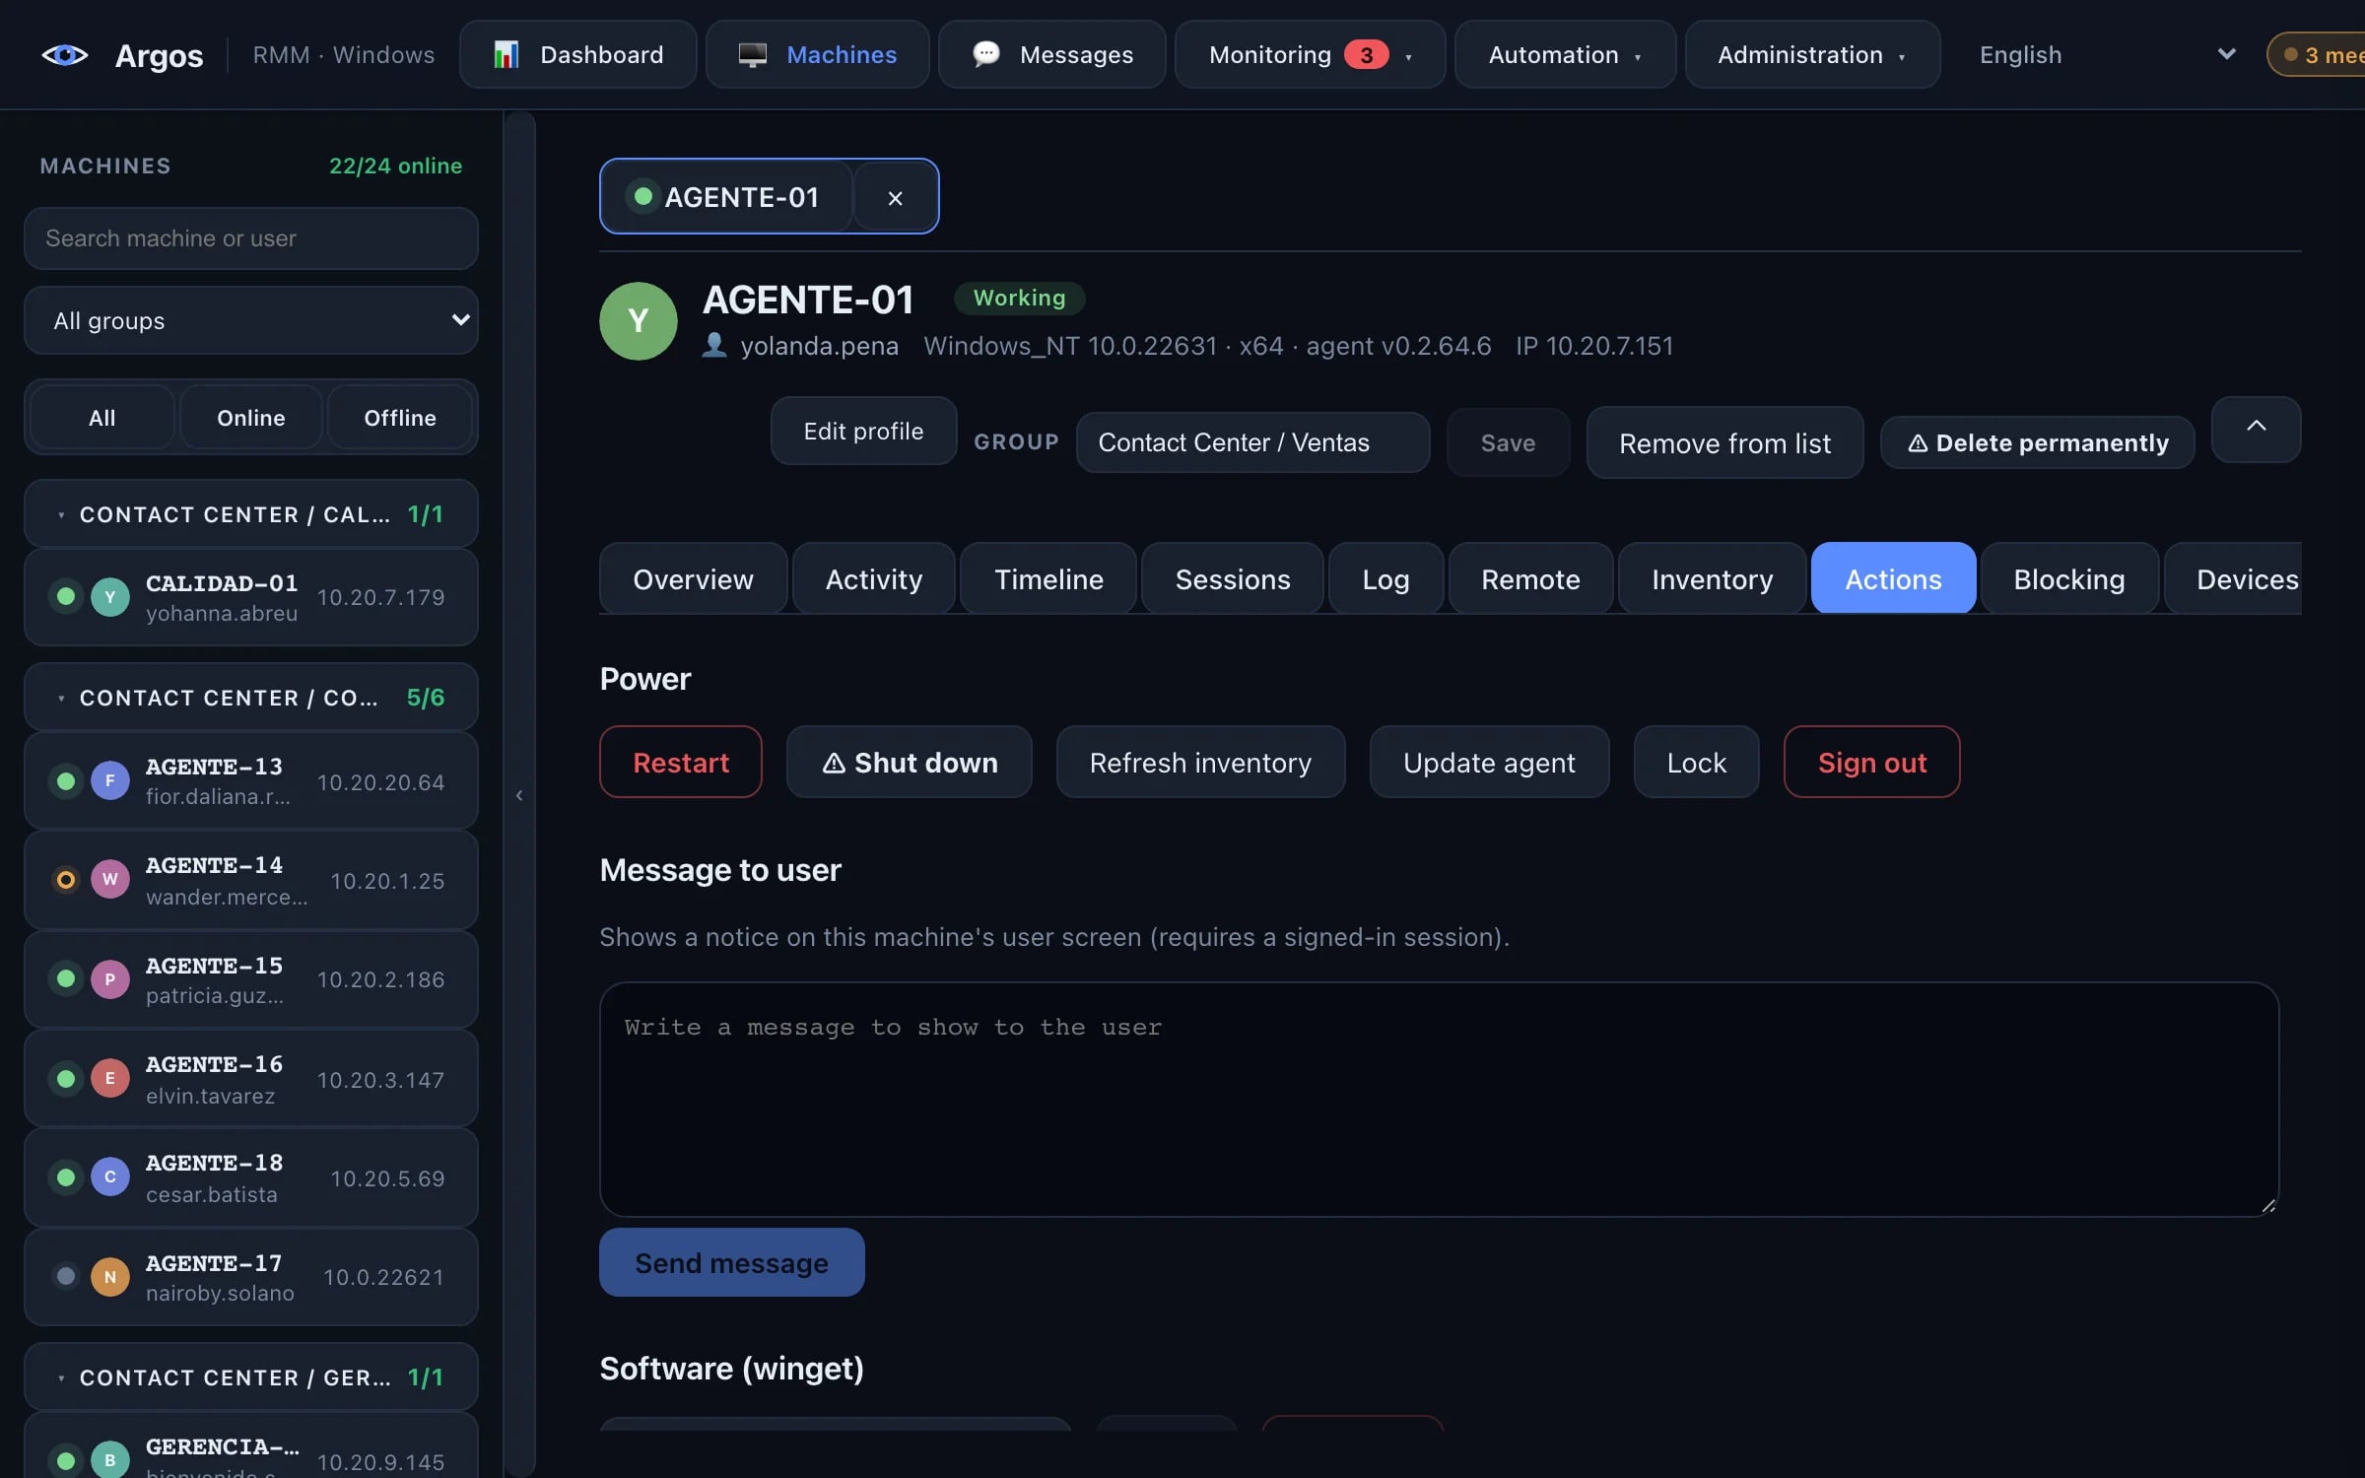
Task: Click the Restart power button
Action: click(x=681, y=763)
